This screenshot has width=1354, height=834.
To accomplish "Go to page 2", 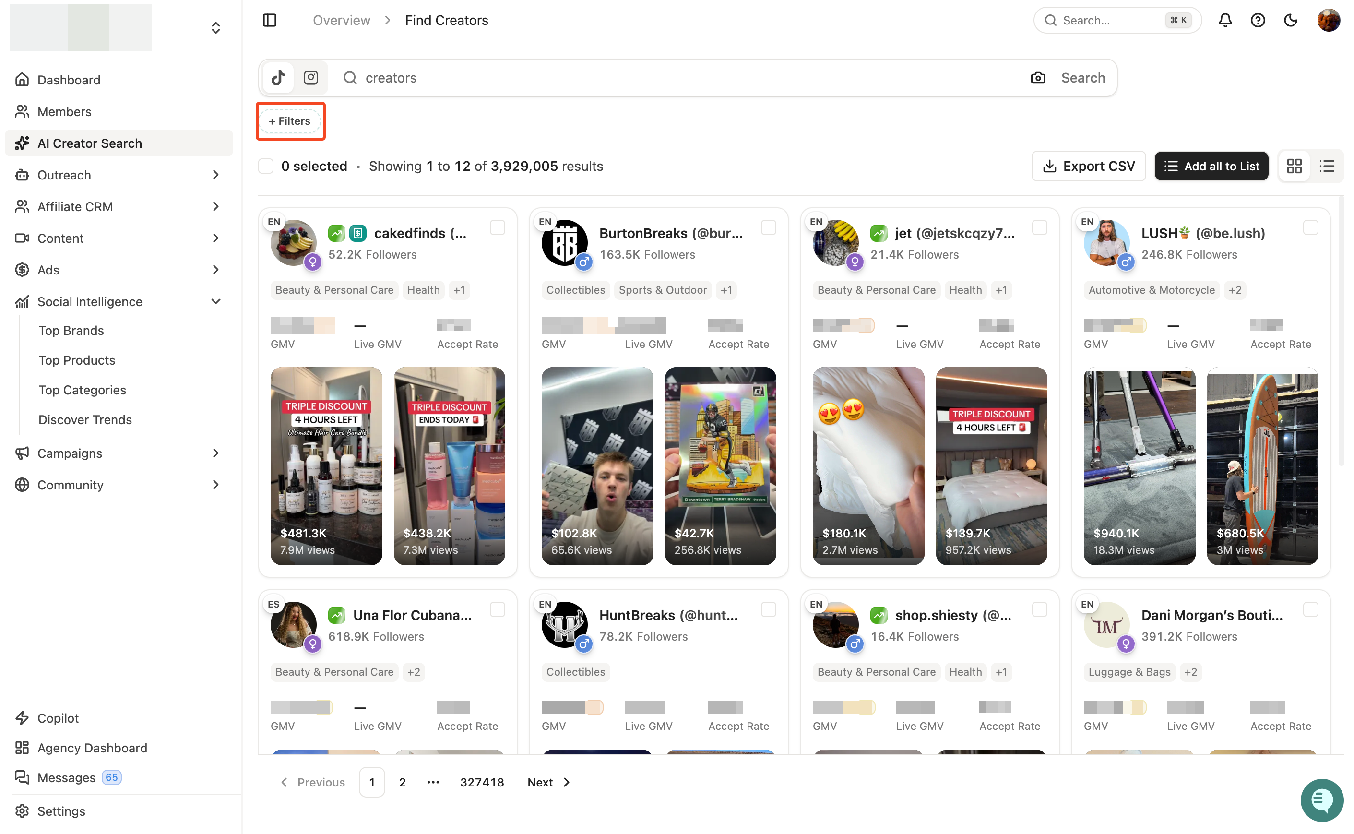I will tap(402, 782).
